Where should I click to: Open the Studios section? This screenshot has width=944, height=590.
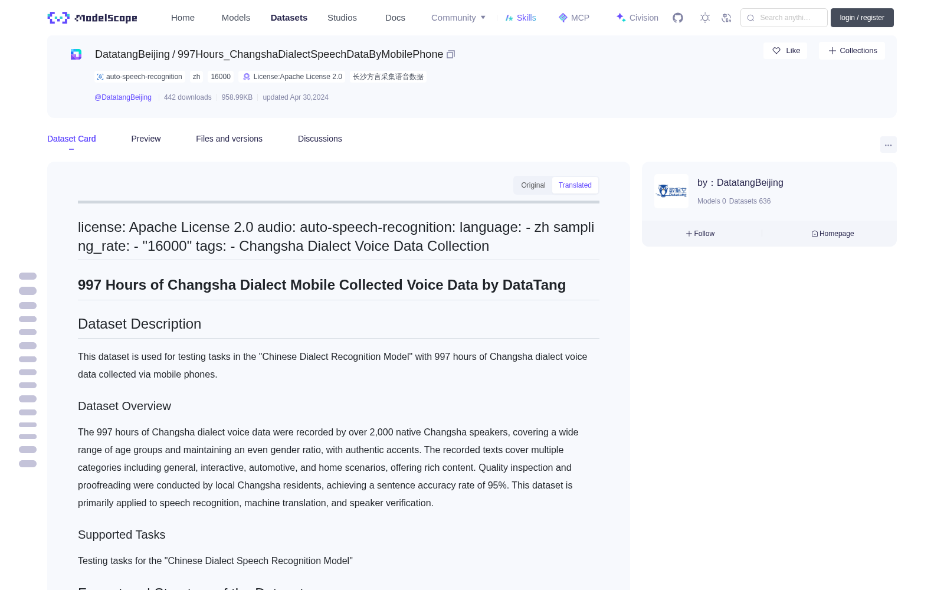pos(342,18)
